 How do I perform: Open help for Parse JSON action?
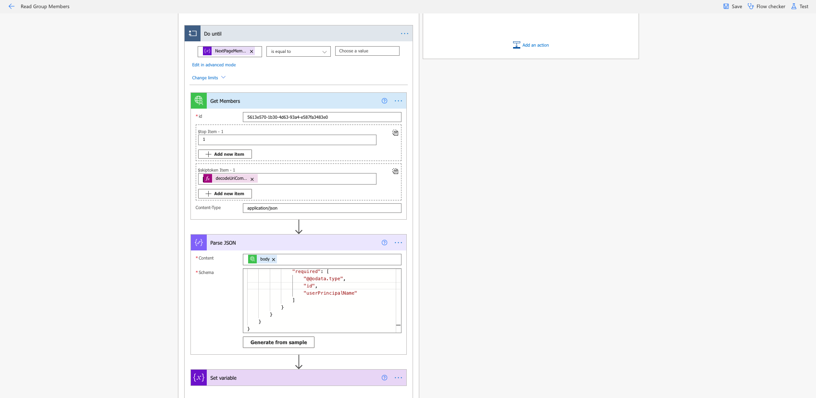click(384, 243)
